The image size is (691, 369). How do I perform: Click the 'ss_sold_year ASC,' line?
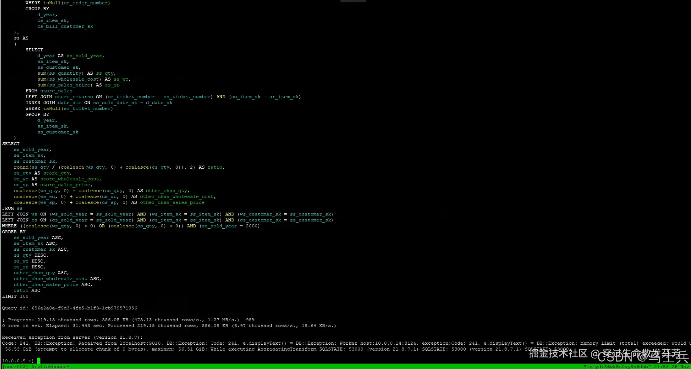pyautogui.click(x=39, y=238)
